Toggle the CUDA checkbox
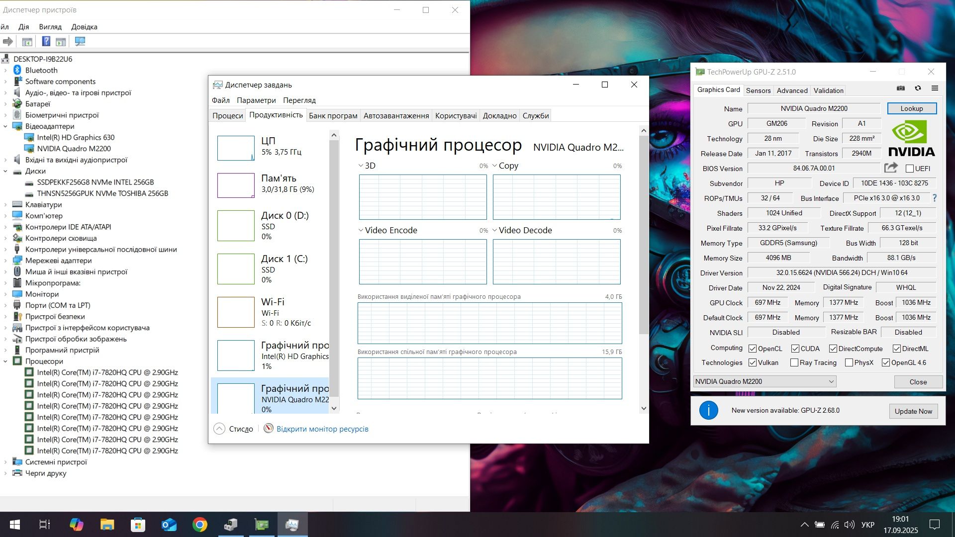The width and height of the screenshot is (955, 537). (x=795, y=349)
